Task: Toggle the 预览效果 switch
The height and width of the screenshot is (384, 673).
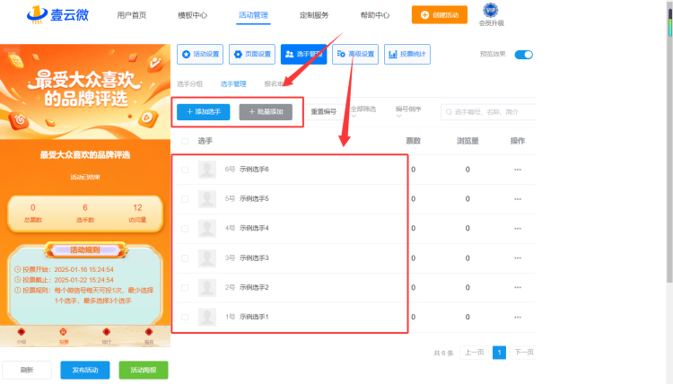Action: pyautogui.click(x=524, y=55)
